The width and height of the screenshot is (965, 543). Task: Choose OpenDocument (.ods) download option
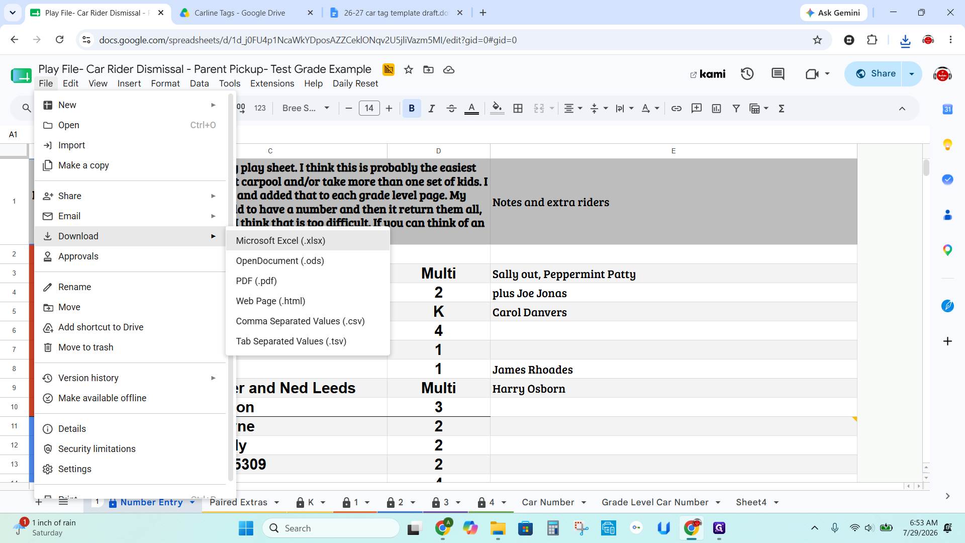[308, 260]
